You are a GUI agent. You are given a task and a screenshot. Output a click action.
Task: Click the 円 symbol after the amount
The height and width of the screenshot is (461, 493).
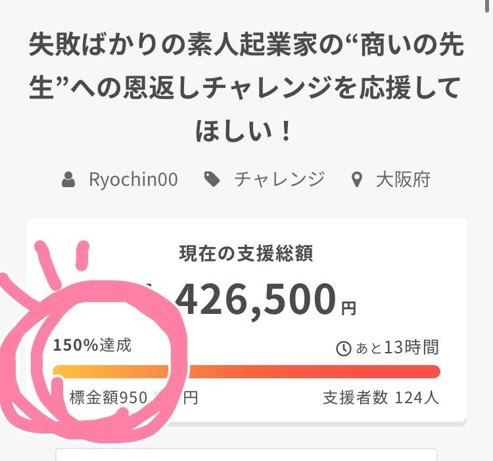[348, 307]
